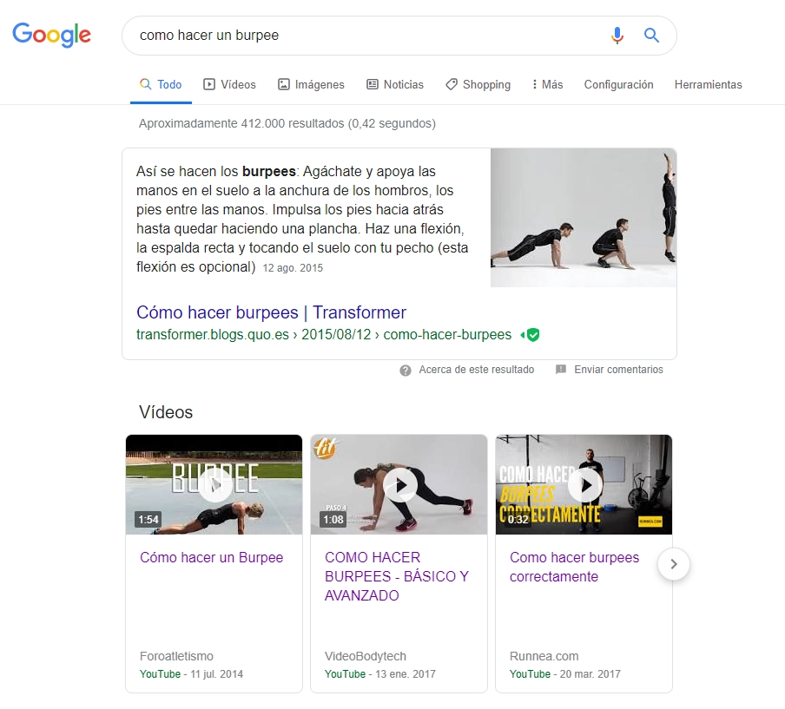Click the blue magnifier search button
The height and width of the screenshot is (709, 785).
click(x=651, y=35)
